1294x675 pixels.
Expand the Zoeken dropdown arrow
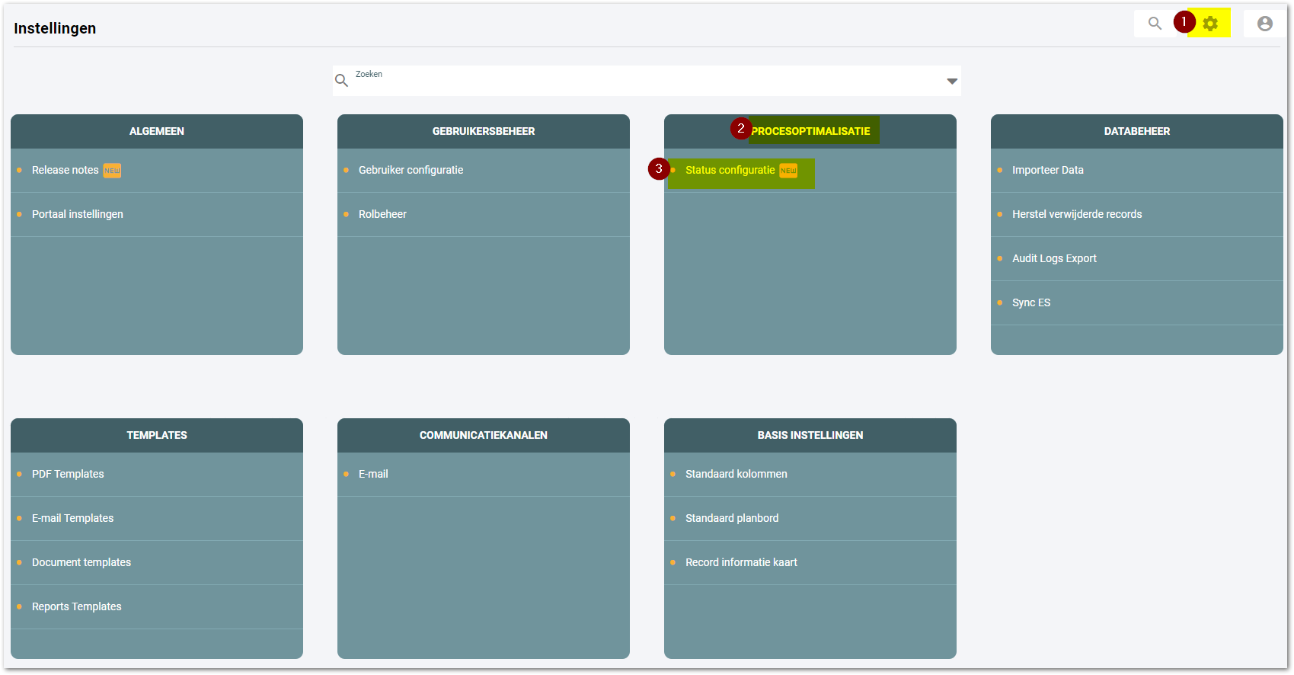[x=952, y=82]
